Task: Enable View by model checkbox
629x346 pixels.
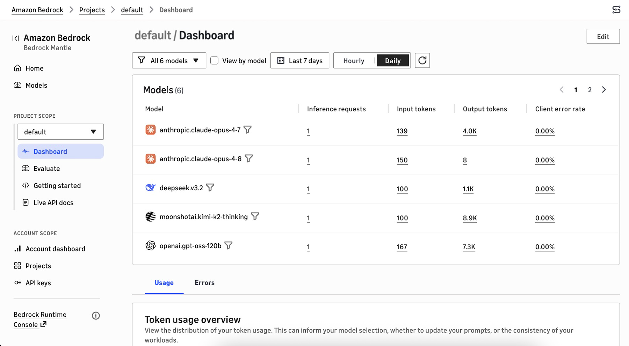Action: 214,61
